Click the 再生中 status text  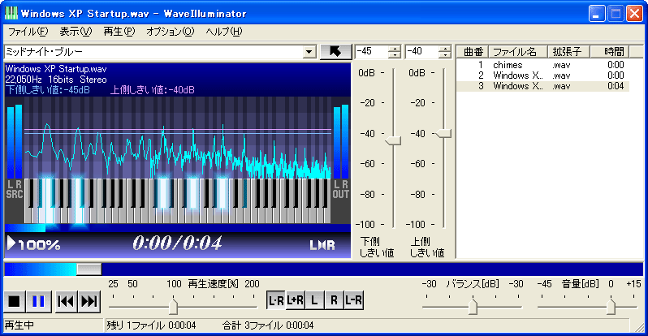pyautogui.click(x=19, y=325)
